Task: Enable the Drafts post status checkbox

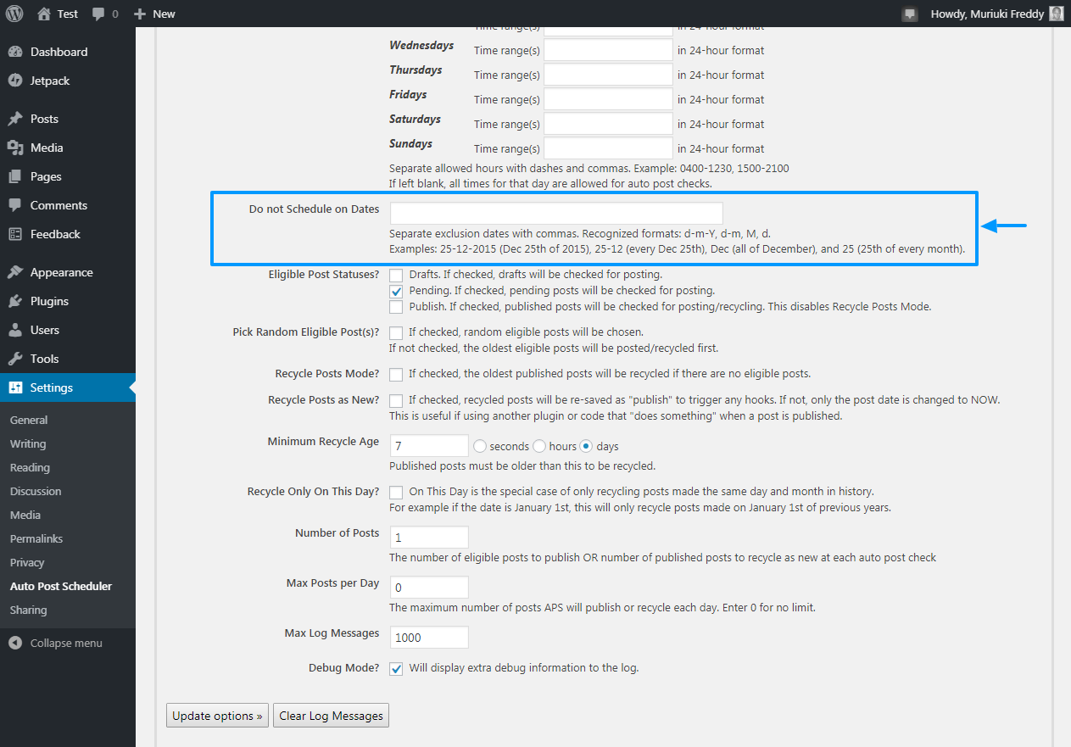Action: (x=396, y=275)
